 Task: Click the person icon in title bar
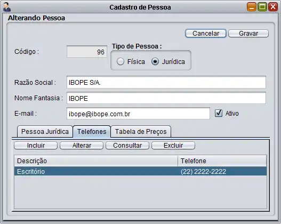(x=7, y=7)
